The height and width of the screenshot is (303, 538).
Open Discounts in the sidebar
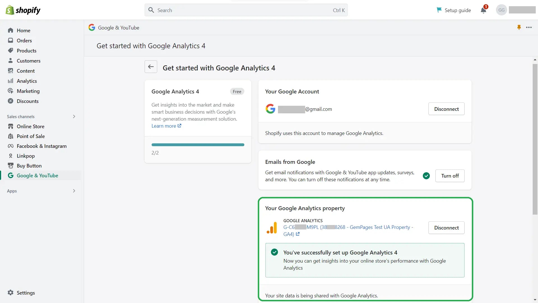pyautogui.click(x=27, y=101)
